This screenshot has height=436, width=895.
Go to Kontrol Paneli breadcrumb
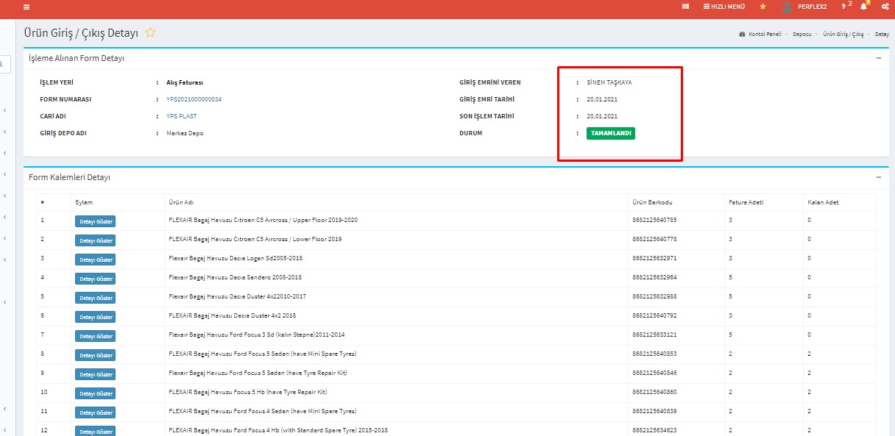coord(764,35)
